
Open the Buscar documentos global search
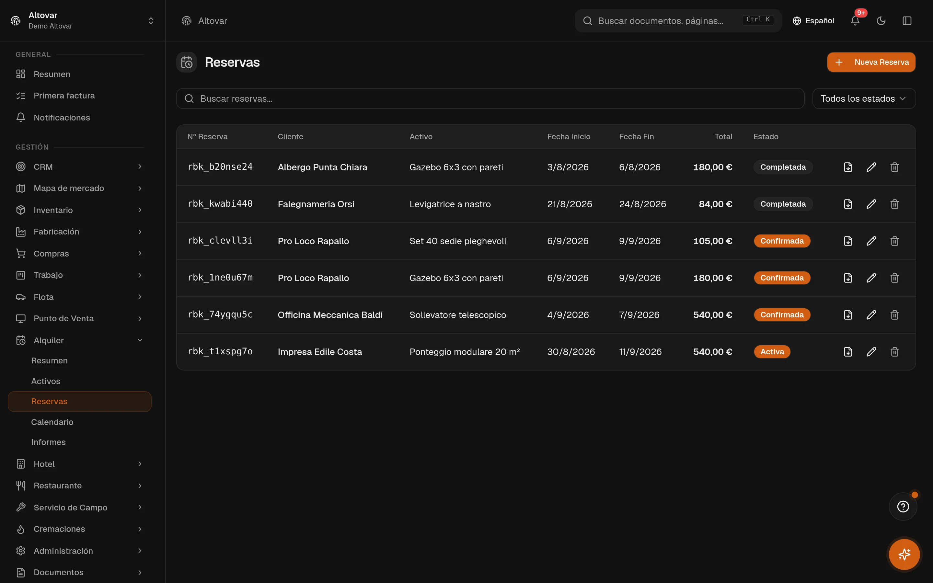click(678, 21)
